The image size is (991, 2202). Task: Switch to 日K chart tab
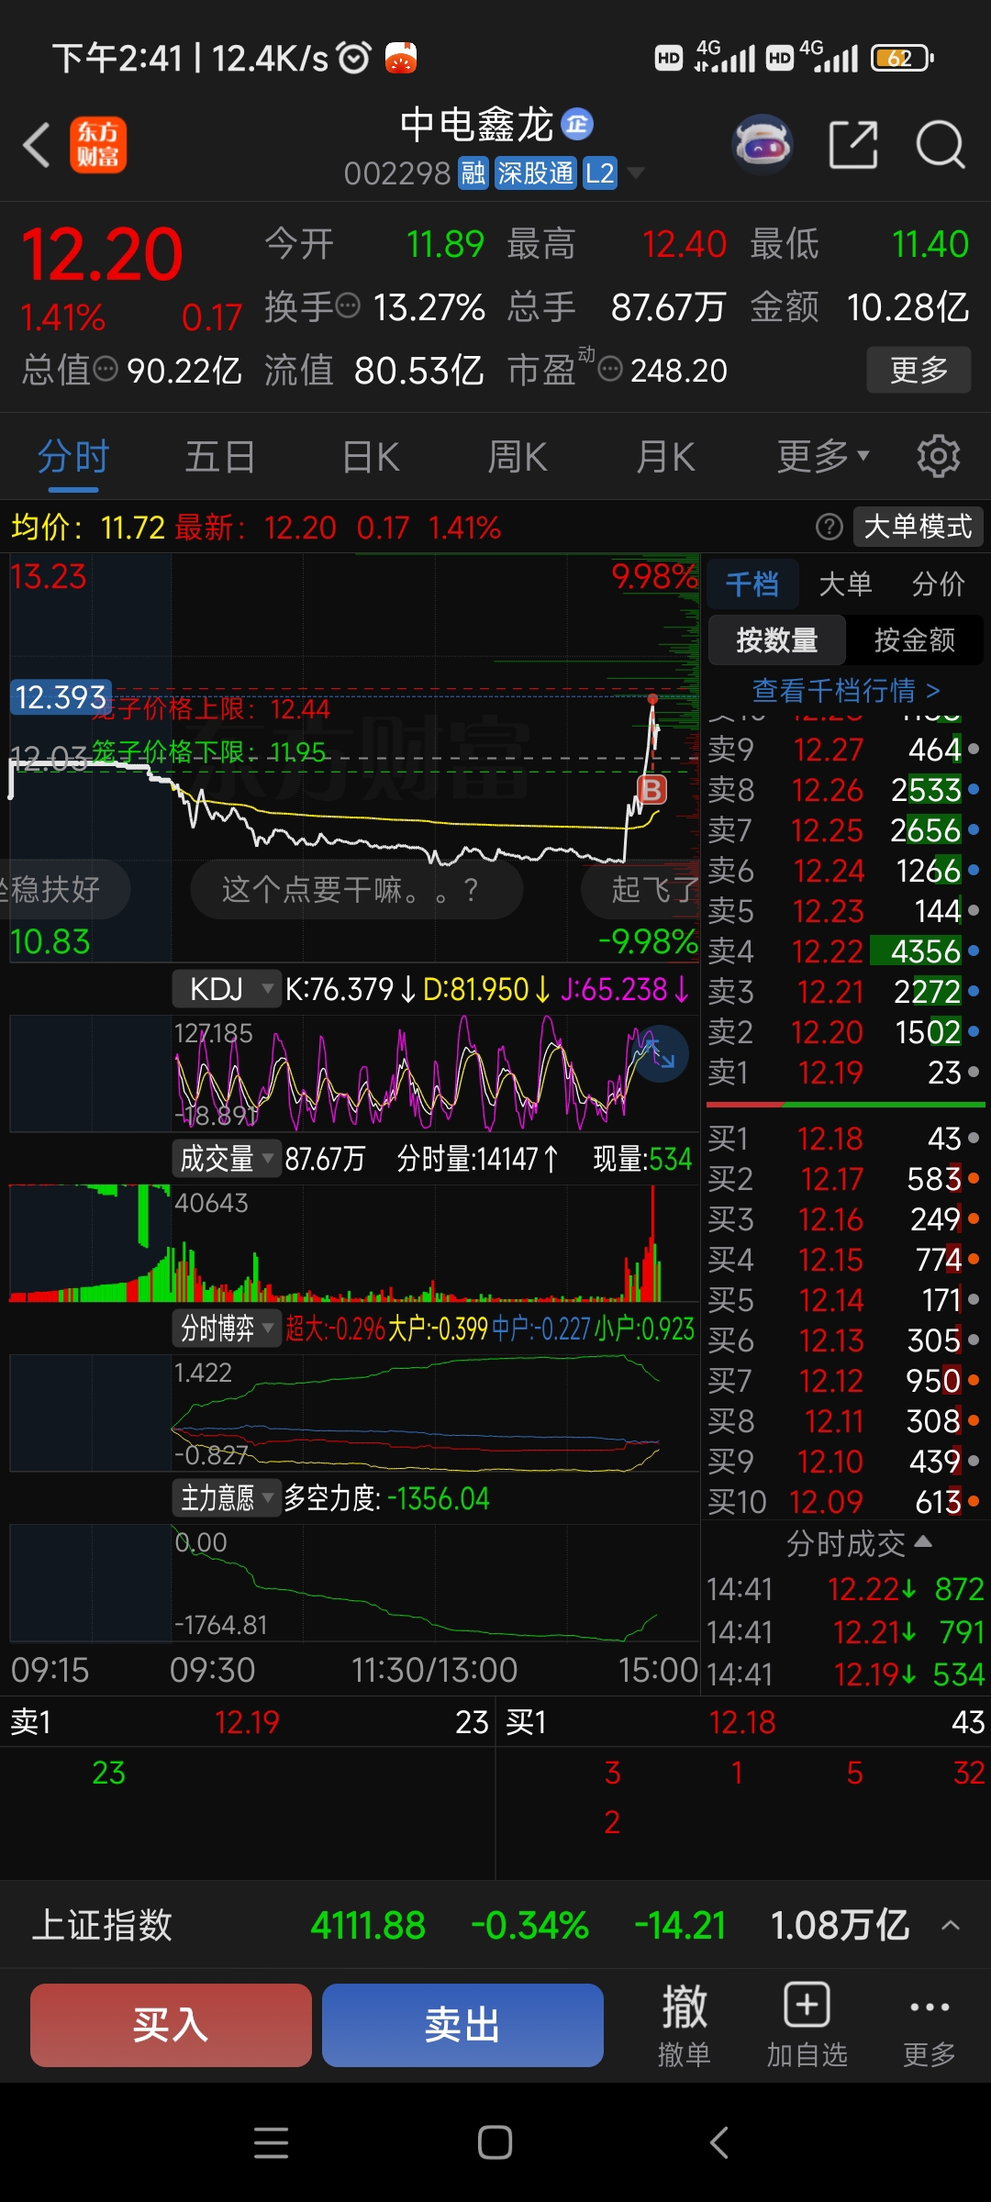click(371, 456)
